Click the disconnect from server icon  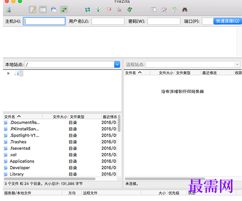coord(119,10)
